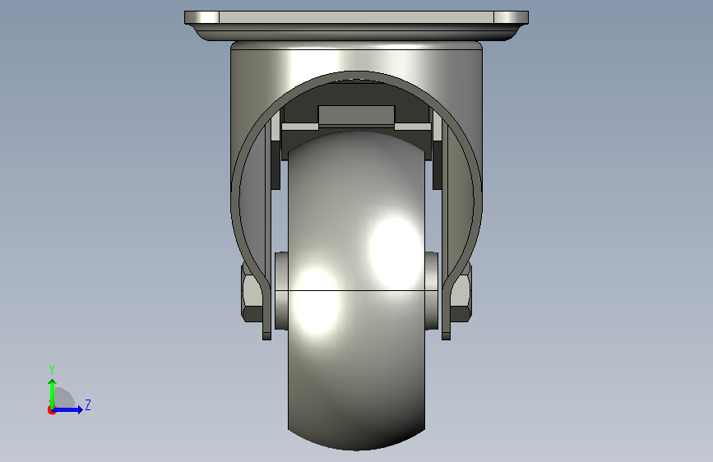Select the left axle spacer beside the wheel
The image size is (713, 462).
[x=281, y=291]
